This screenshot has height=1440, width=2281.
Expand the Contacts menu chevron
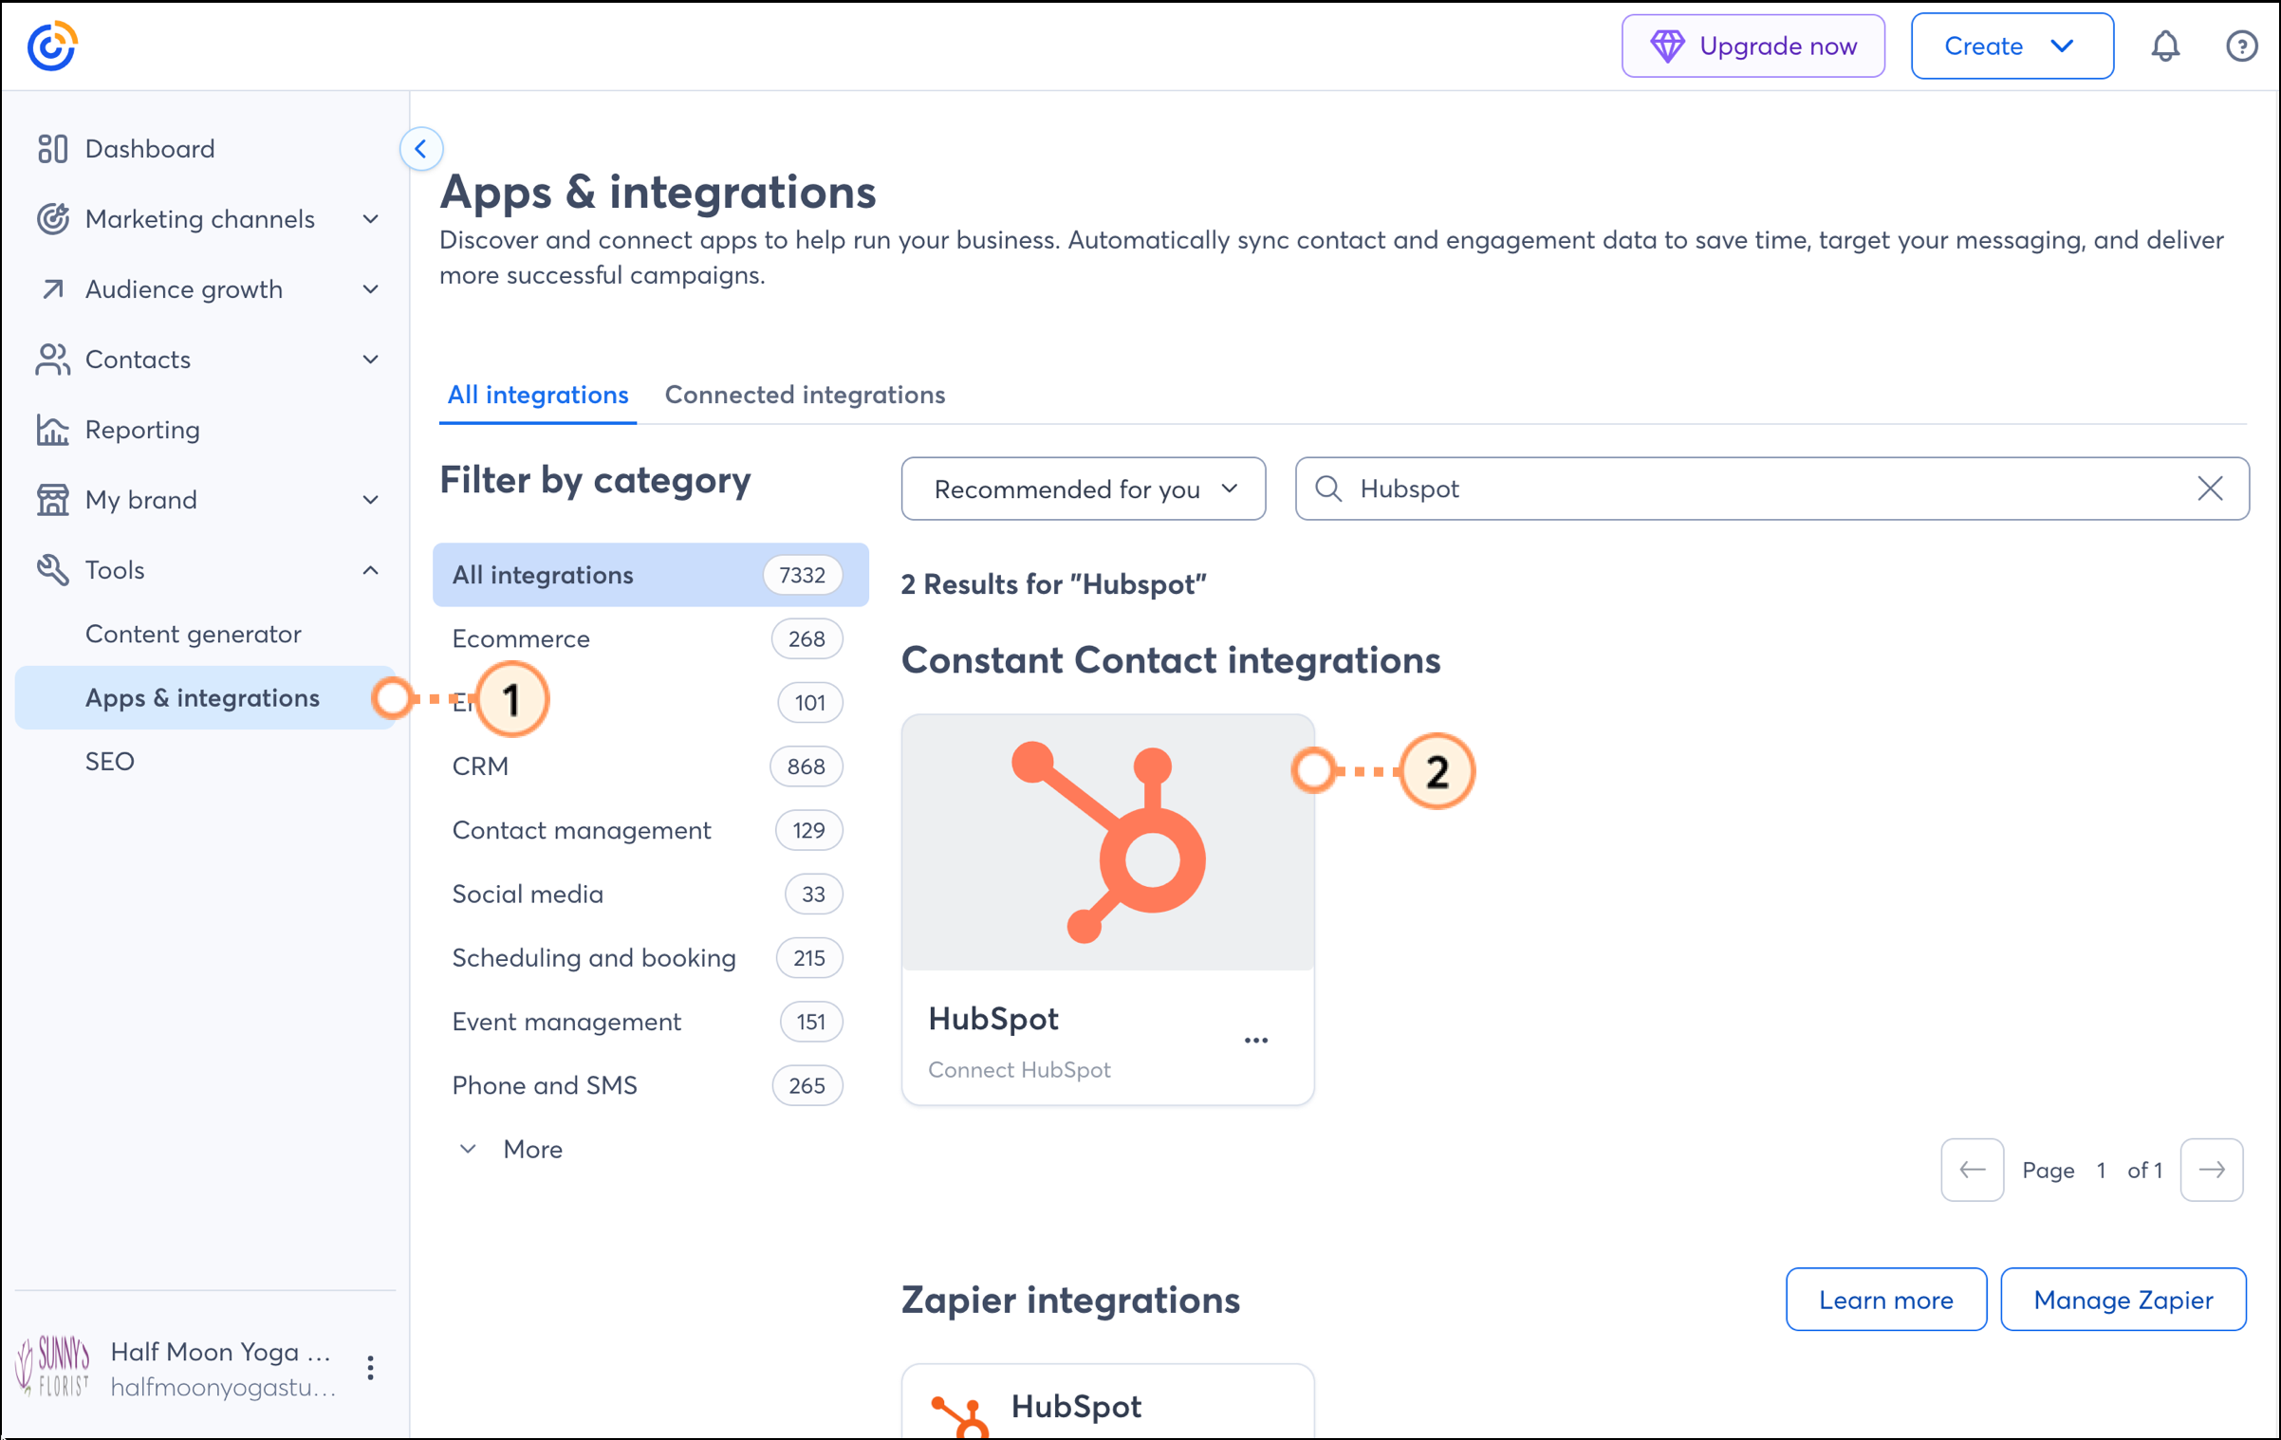371,360
